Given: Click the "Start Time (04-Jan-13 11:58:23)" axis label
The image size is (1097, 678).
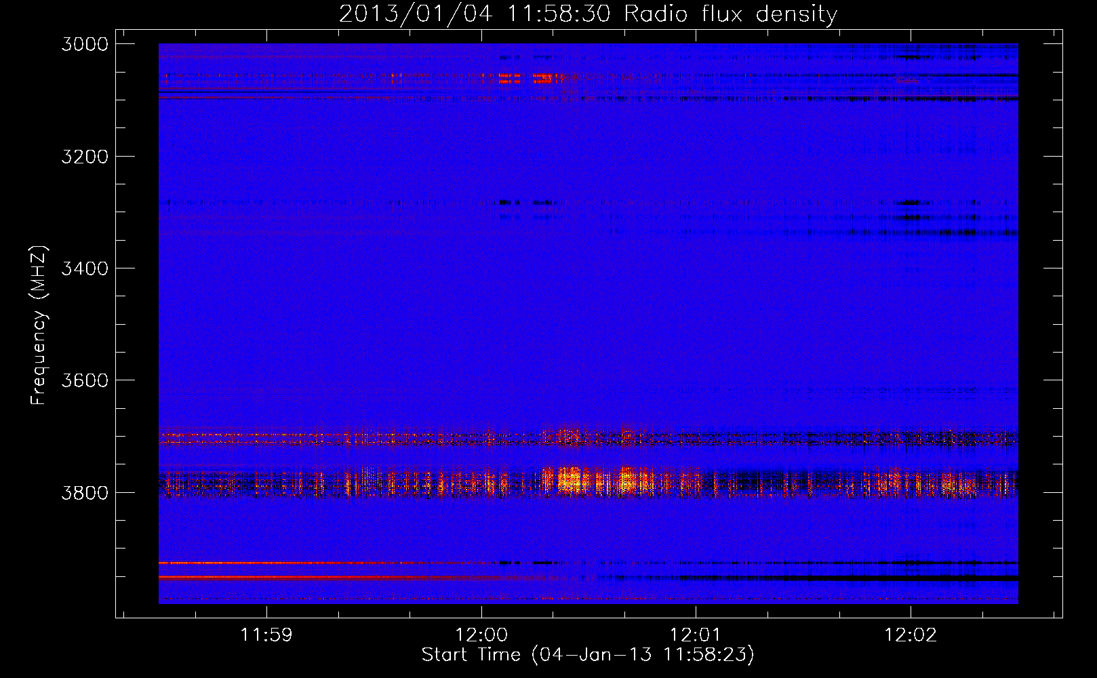Looking at the screenshot, I should 588,655.
